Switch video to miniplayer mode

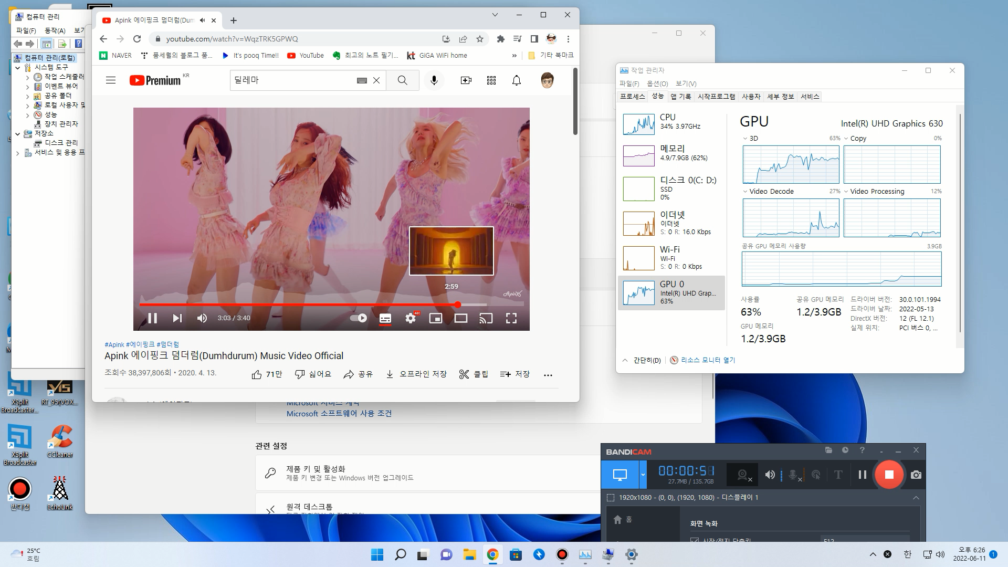coord(436,318)
